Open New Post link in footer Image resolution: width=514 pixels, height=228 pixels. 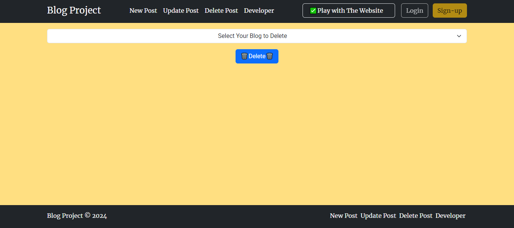pos(344,216)
